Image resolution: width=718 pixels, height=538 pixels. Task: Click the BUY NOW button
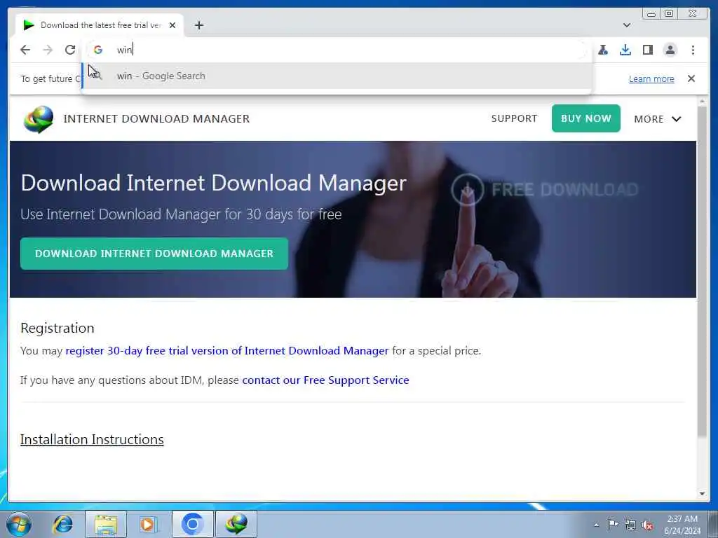coord(585,118)
